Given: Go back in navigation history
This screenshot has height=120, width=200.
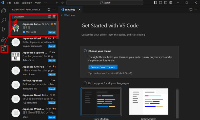Looking at the screenshot, I should click(x=57, y=3).
